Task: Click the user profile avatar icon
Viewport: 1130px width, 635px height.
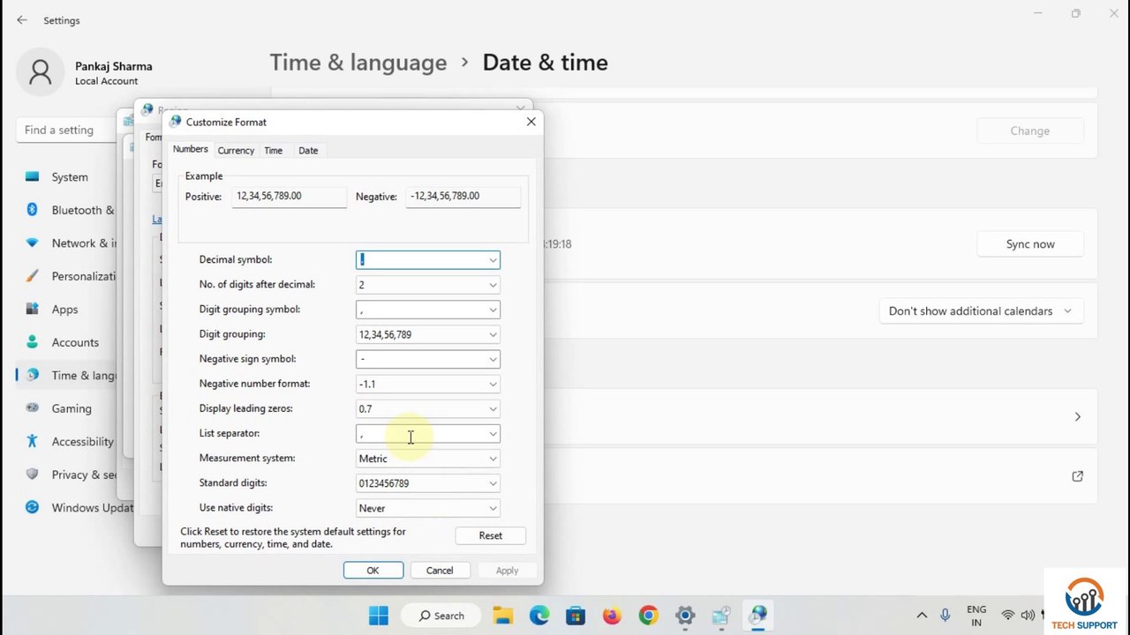Action: pos(41,72)
